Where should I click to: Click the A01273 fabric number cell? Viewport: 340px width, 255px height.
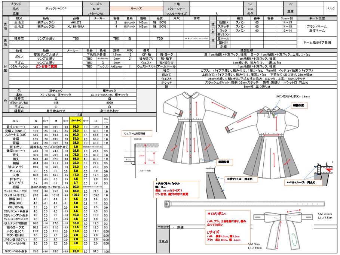76,22
